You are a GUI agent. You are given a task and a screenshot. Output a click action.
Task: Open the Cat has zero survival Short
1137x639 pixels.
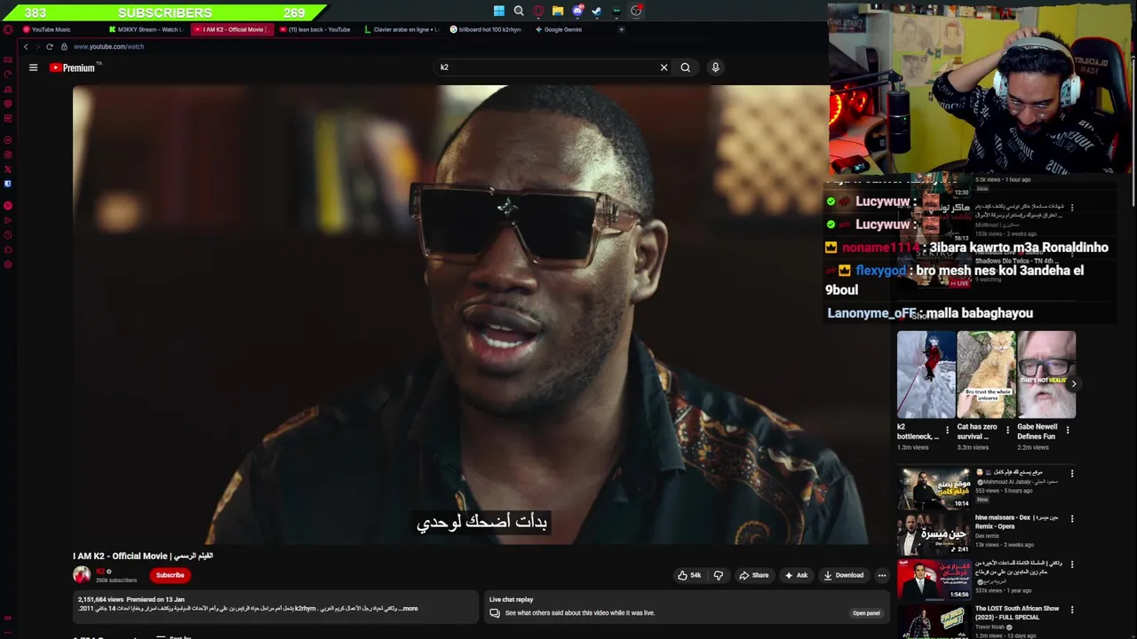[987, 375]
